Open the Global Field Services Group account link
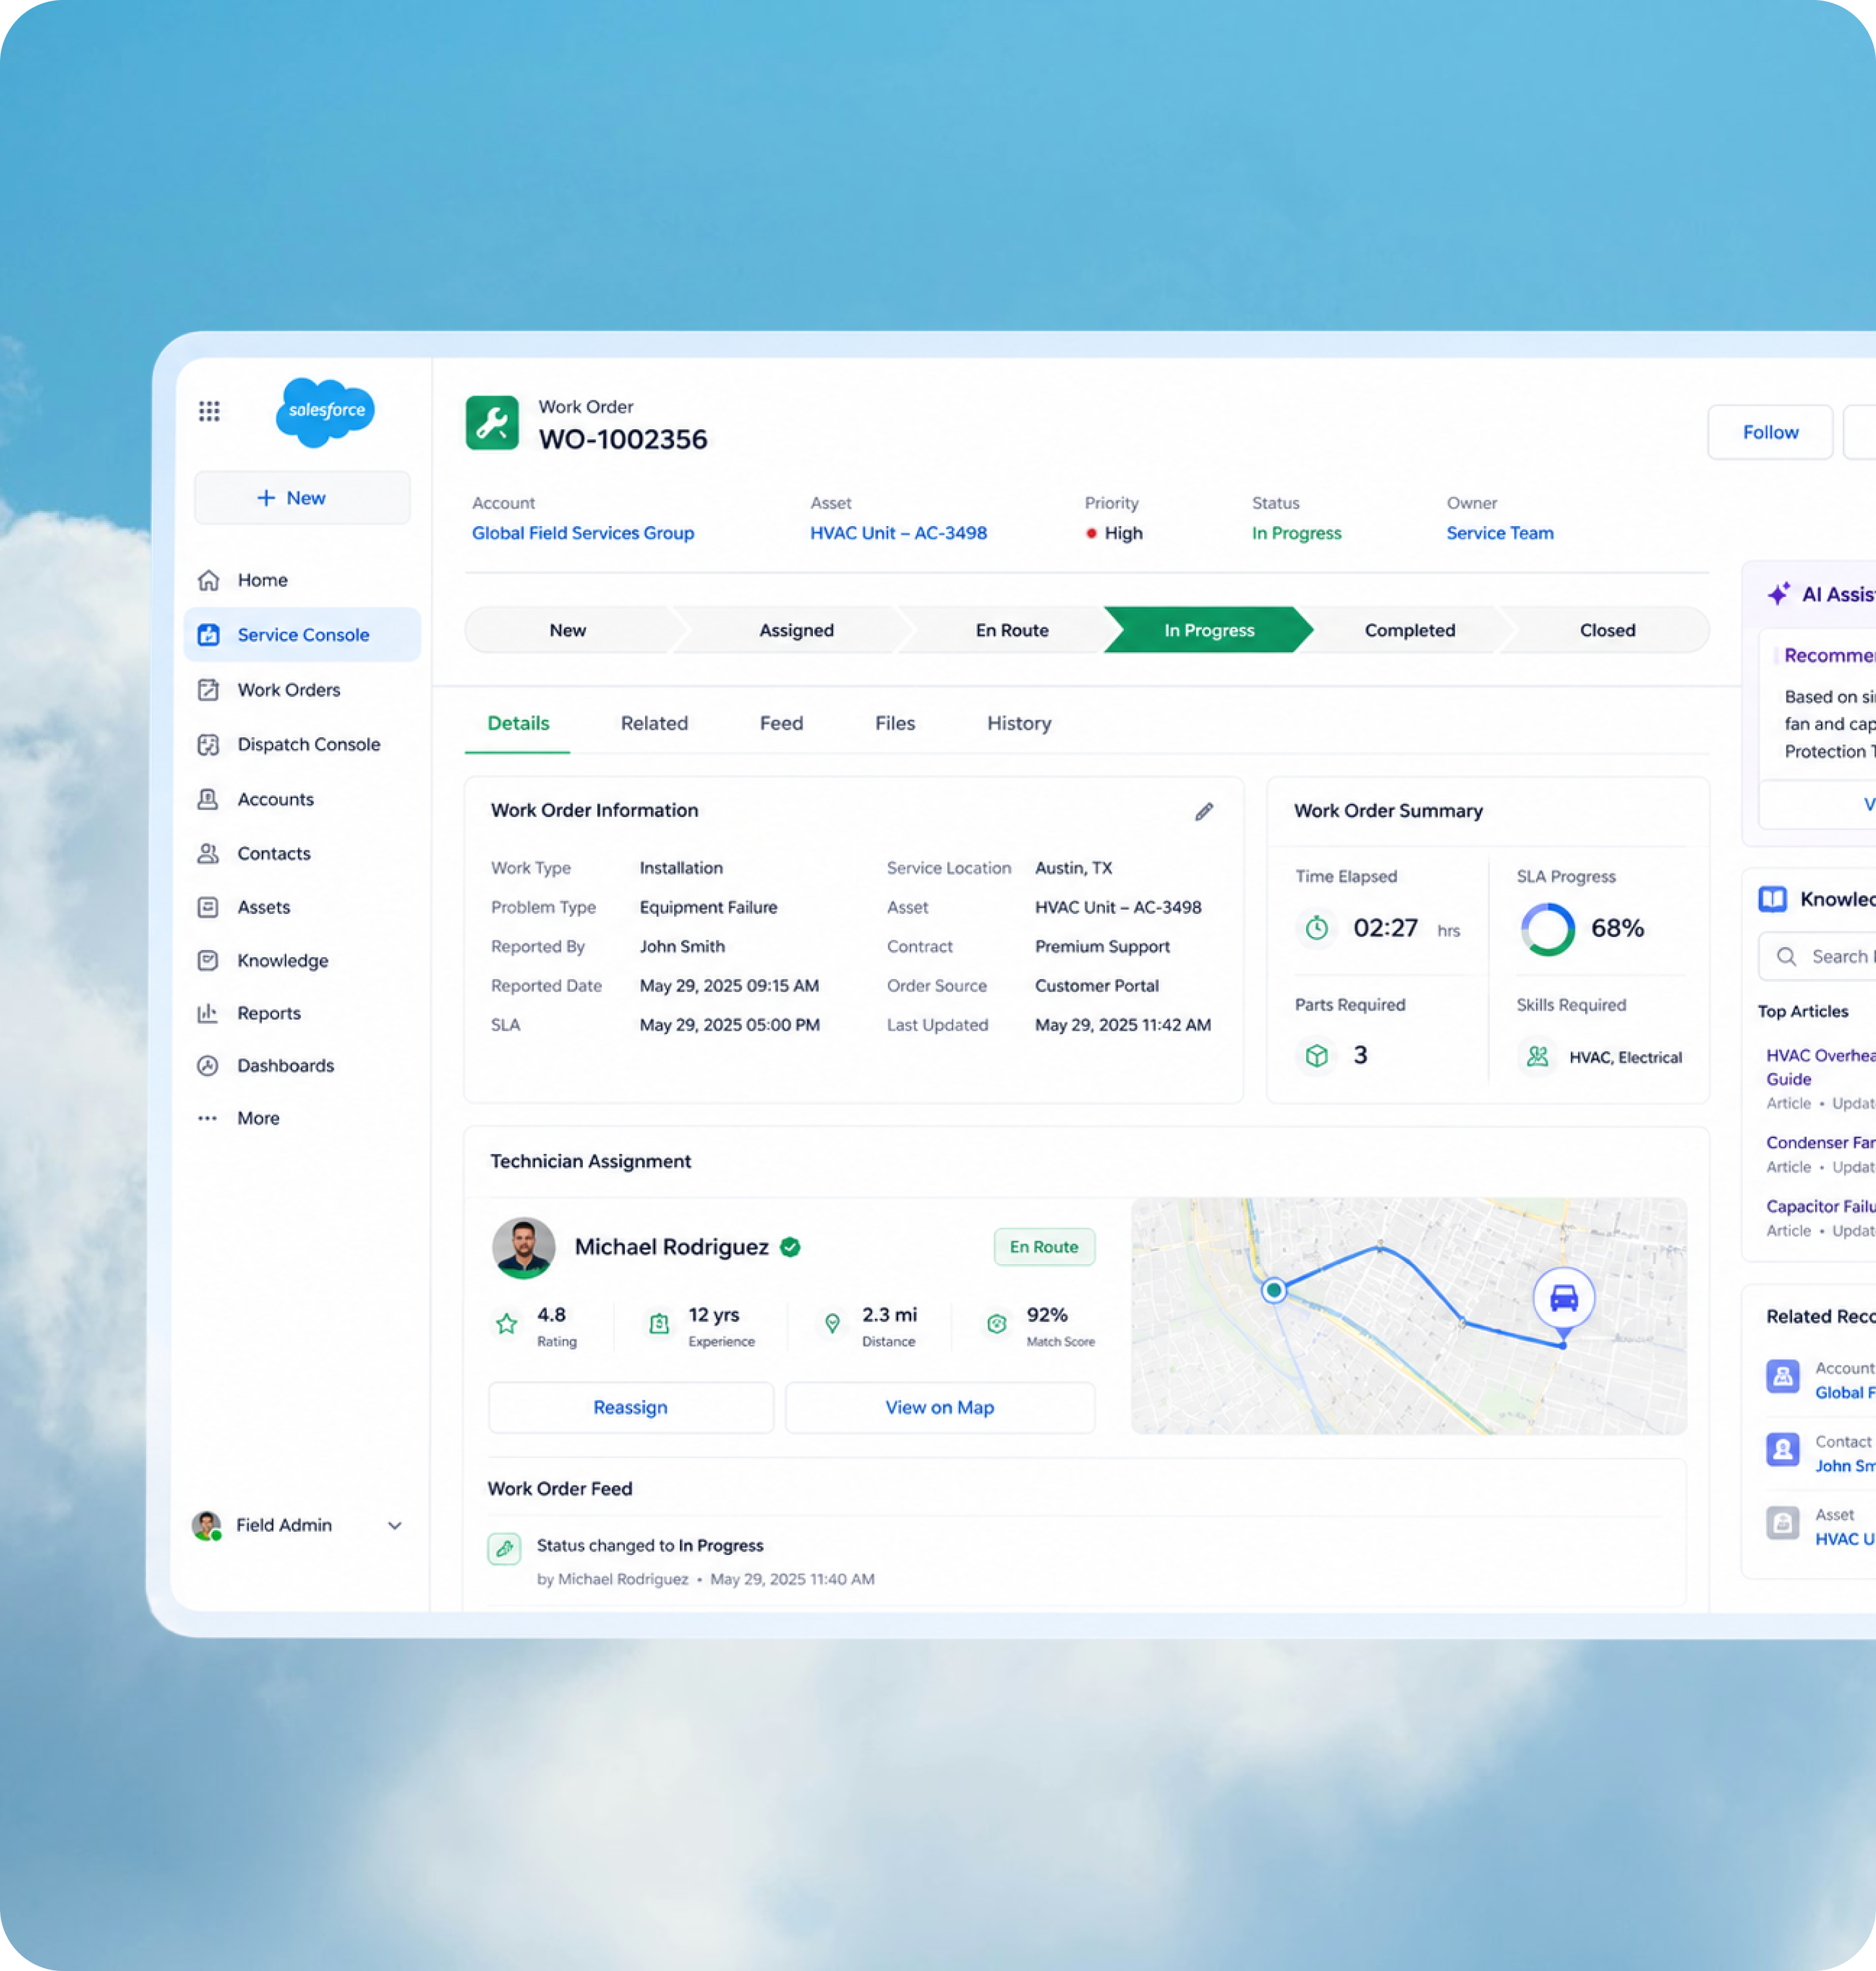The image size is (1876, 1971). coord(583,533)
